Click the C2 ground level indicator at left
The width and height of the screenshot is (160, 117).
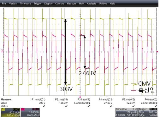2,51
